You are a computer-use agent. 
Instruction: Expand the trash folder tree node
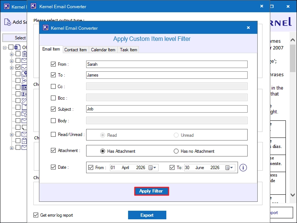(12, 54)
